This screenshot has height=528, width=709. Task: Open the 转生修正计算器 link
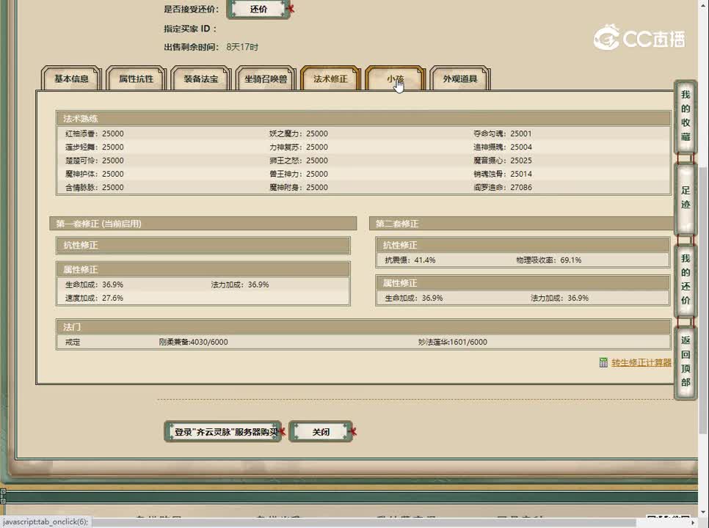[641, 362]
